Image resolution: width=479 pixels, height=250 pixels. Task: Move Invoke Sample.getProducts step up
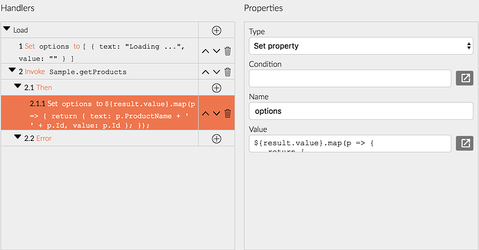coord(205,72)
